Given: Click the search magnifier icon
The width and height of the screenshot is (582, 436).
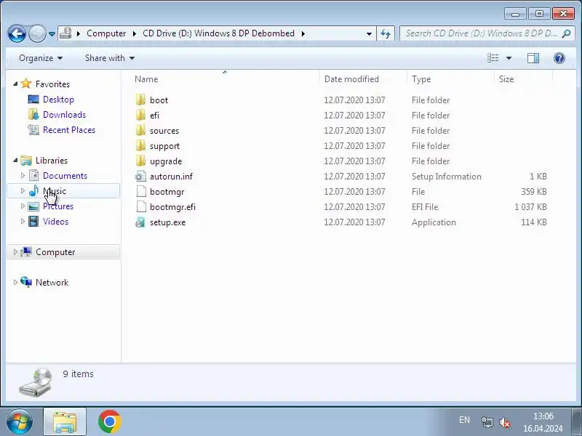Looking at the screenshot, I should 567,33.
